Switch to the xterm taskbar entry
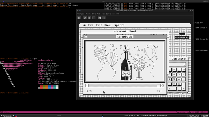Screen dimensions: 209x117 coord(59,116)
